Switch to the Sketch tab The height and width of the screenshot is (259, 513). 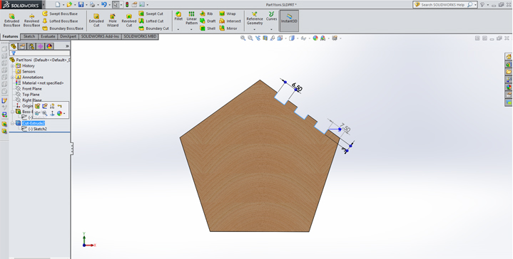click(x=29, y=36)
